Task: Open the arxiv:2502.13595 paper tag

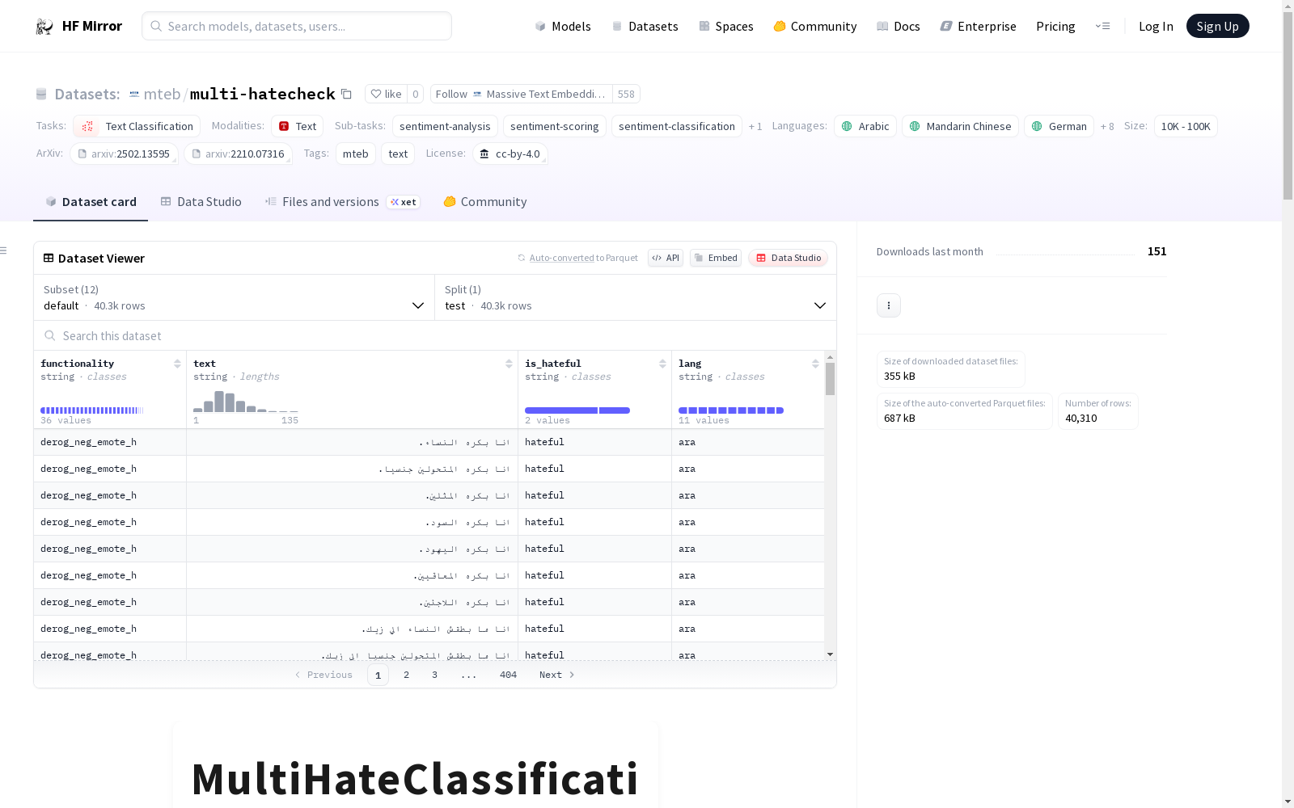Action: pos(124,154)
